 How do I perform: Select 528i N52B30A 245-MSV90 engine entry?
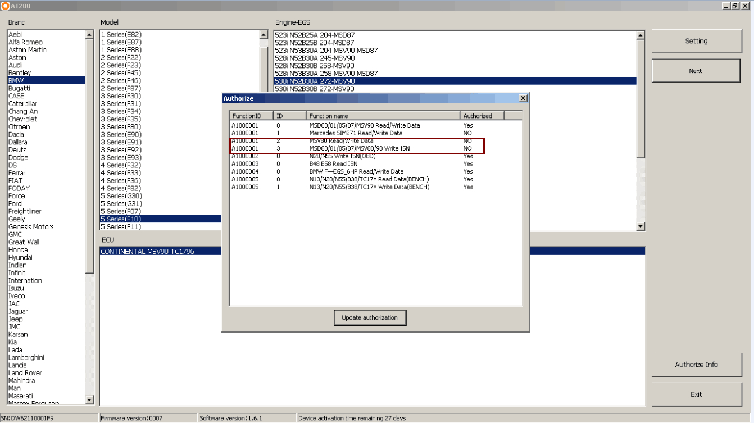point(315,57)
